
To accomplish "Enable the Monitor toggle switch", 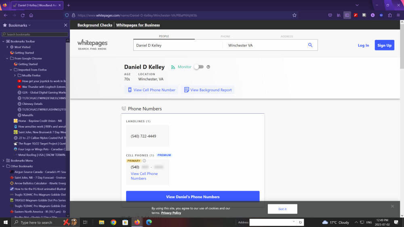I will [x=198, y=67].
